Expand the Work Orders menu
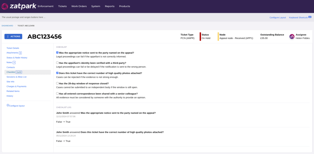The height and width of the screenshot is (154, 314). 79,6
